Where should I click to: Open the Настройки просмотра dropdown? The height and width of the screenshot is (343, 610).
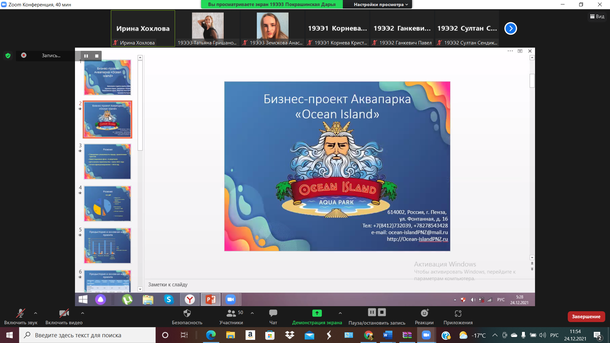click(x=381, y=4)
